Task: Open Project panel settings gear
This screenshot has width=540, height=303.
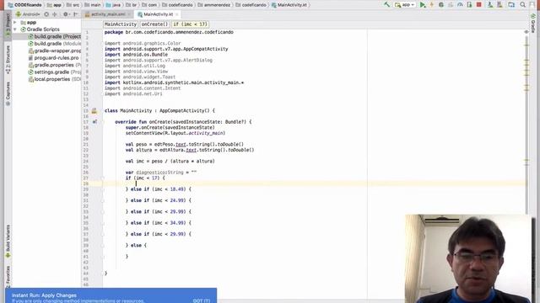Action: [x=66, y=14]
